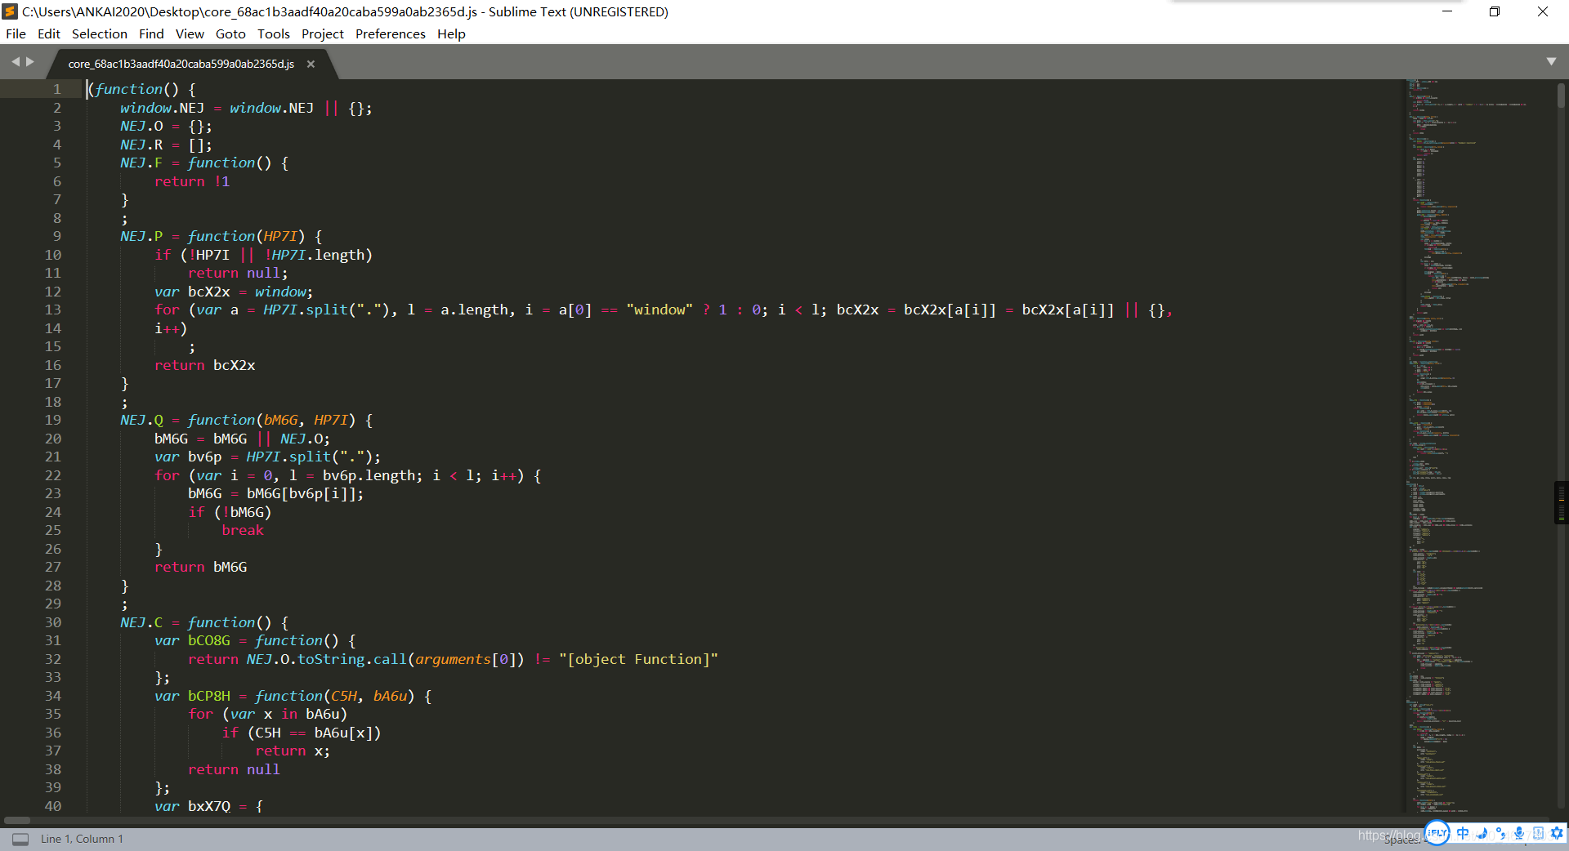Click "bv6p.length" on line 22
The image size is (1569, 851).
(369, 475)
